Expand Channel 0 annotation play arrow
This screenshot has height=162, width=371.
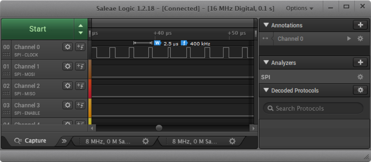click(349, 38)
